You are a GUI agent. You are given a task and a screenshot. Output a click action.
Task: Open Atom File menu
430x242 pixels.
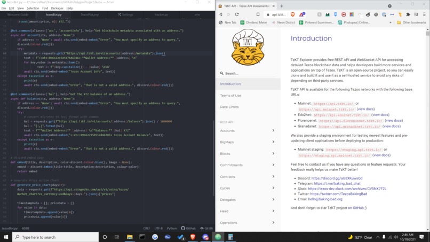click(x=4, y=8)
